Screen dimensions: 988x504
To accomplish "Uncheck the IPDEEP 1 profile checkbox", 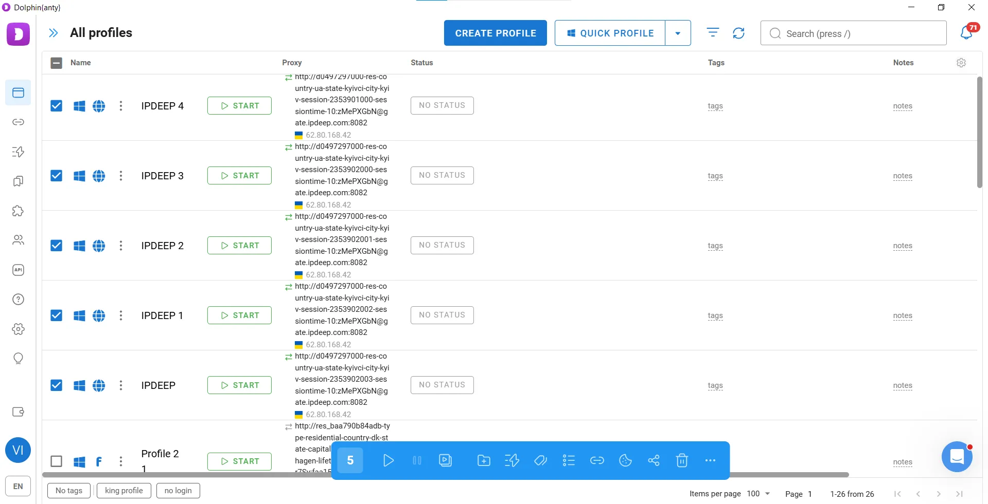I will pyautogui.click(x=57, y=315).
